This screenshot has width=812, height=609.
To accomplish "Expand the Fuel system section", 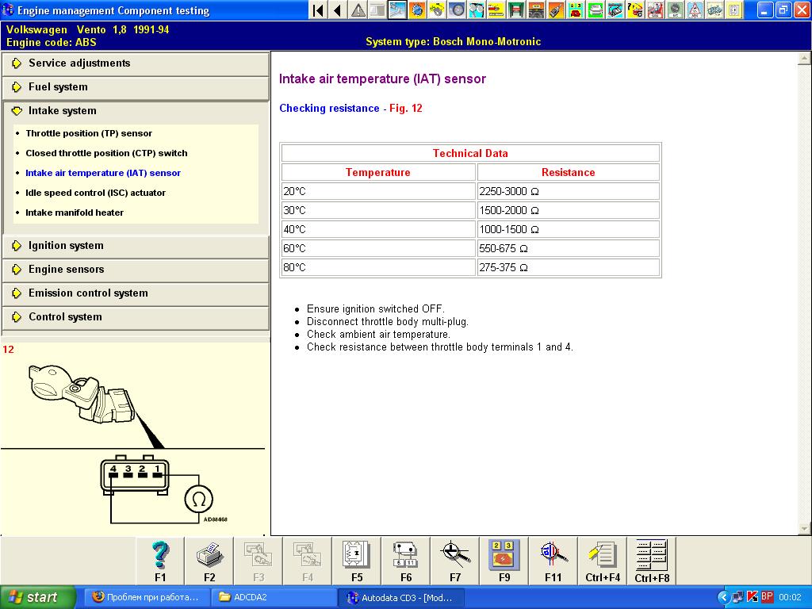I will pyautogui.click(x=58, y=87).
